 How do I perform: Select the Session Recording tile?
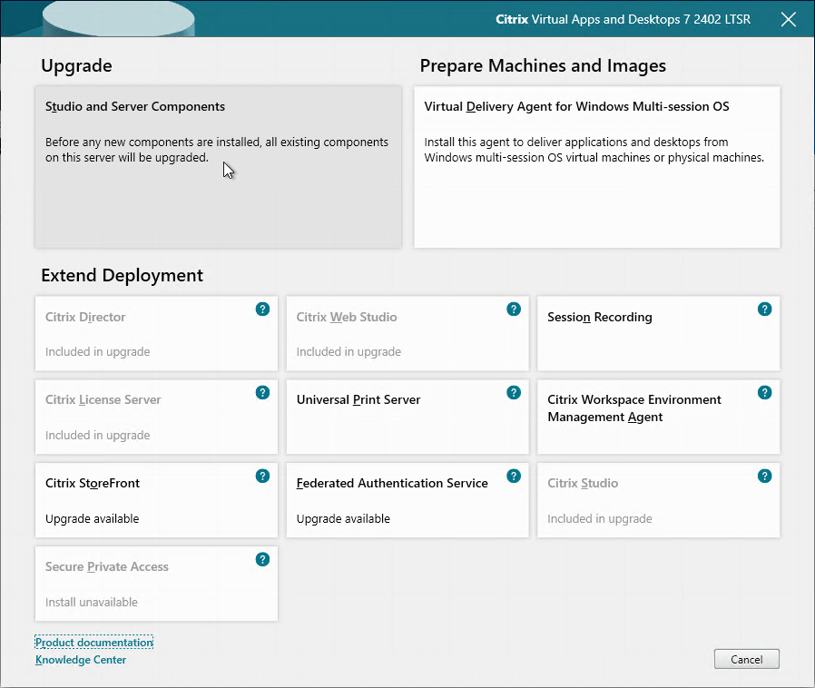click(x=659, y=334)
